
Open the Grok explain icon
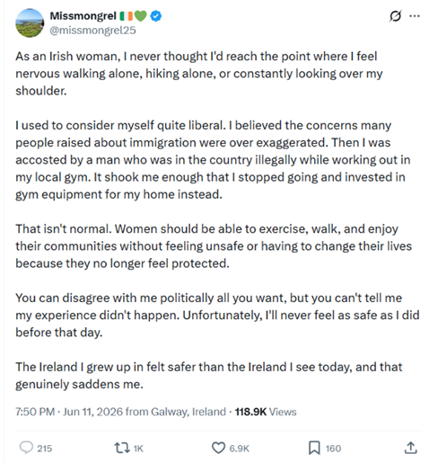[x=395, y=16]
